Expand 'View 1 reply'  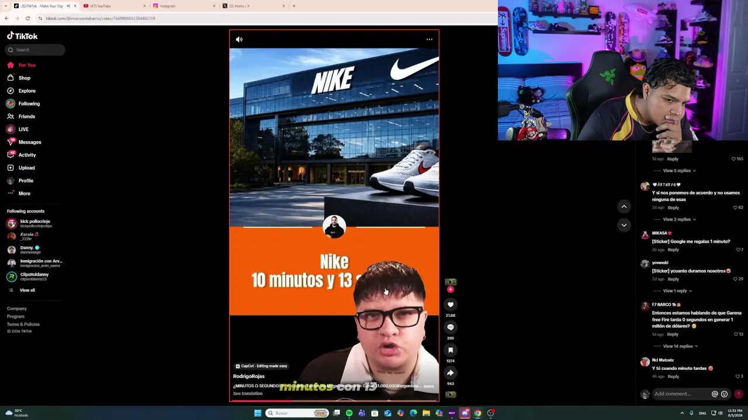coord(677,290)
